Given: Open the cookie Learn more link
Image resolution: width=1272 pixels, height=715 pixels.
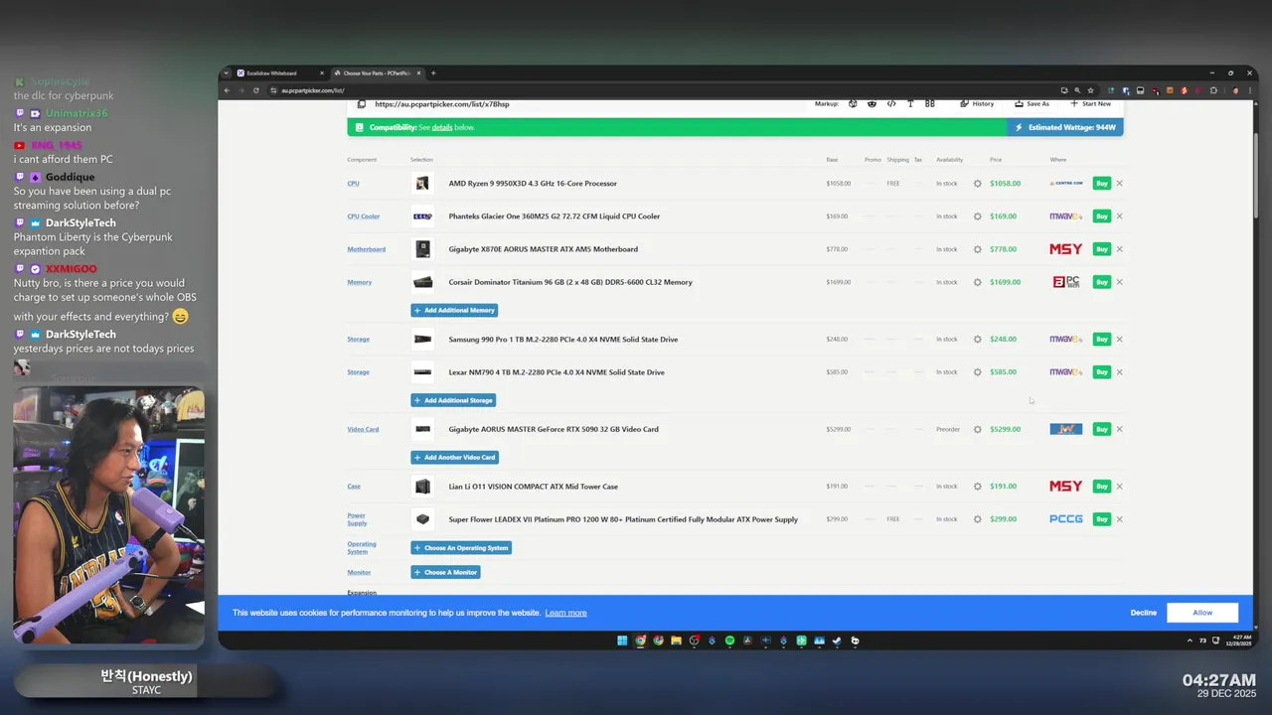Looking at the screenshot, I should pos(565,613).
